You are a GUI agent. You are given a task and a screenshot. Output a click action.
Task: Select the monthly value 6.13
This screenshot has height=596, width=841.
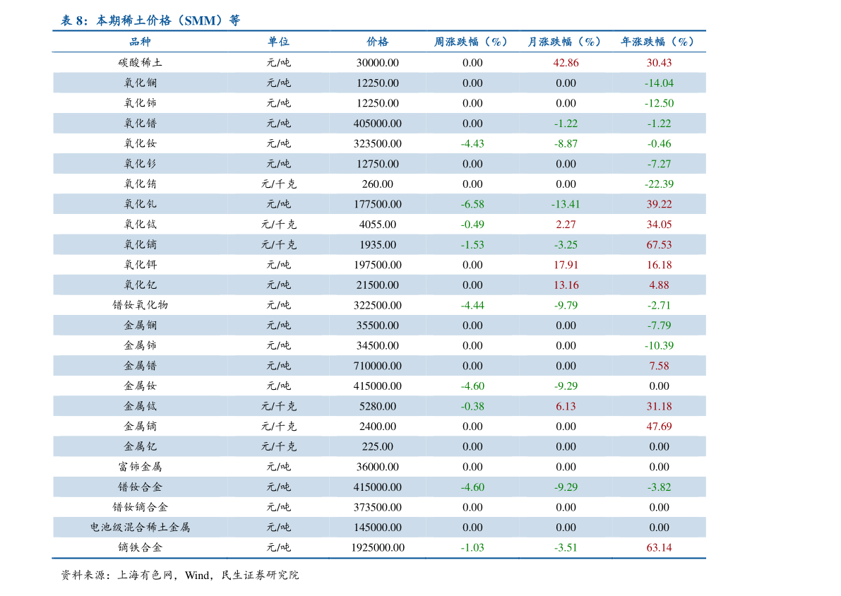point(566,407)
